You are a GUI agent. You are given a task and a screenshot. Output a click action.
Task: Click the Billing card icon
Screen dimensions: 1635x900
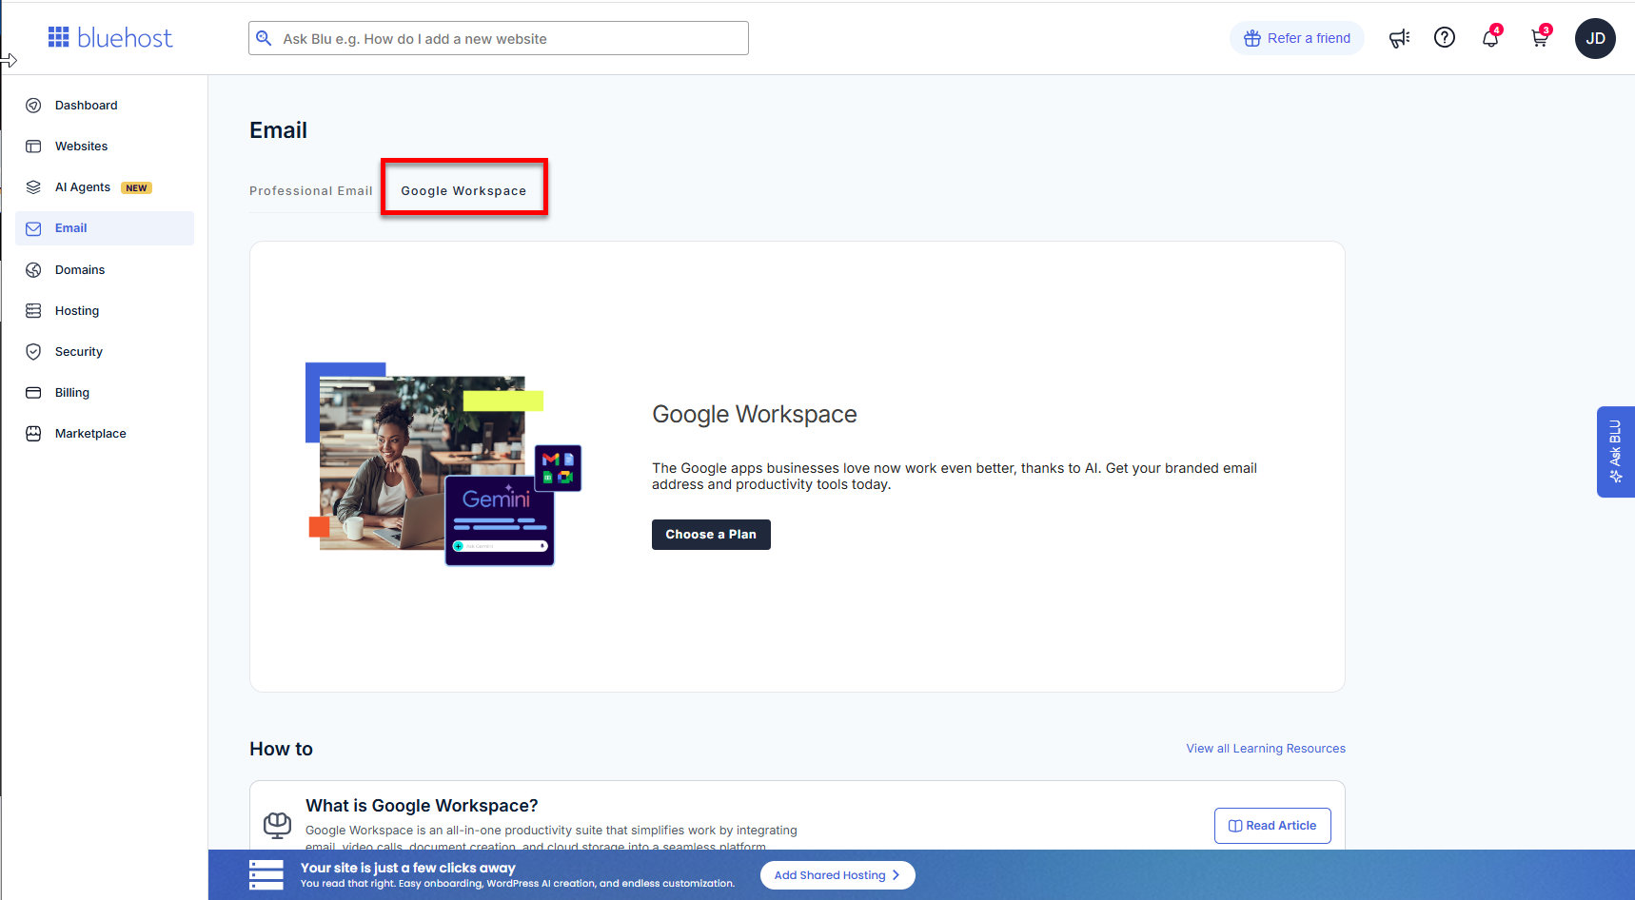pos(33,393)
